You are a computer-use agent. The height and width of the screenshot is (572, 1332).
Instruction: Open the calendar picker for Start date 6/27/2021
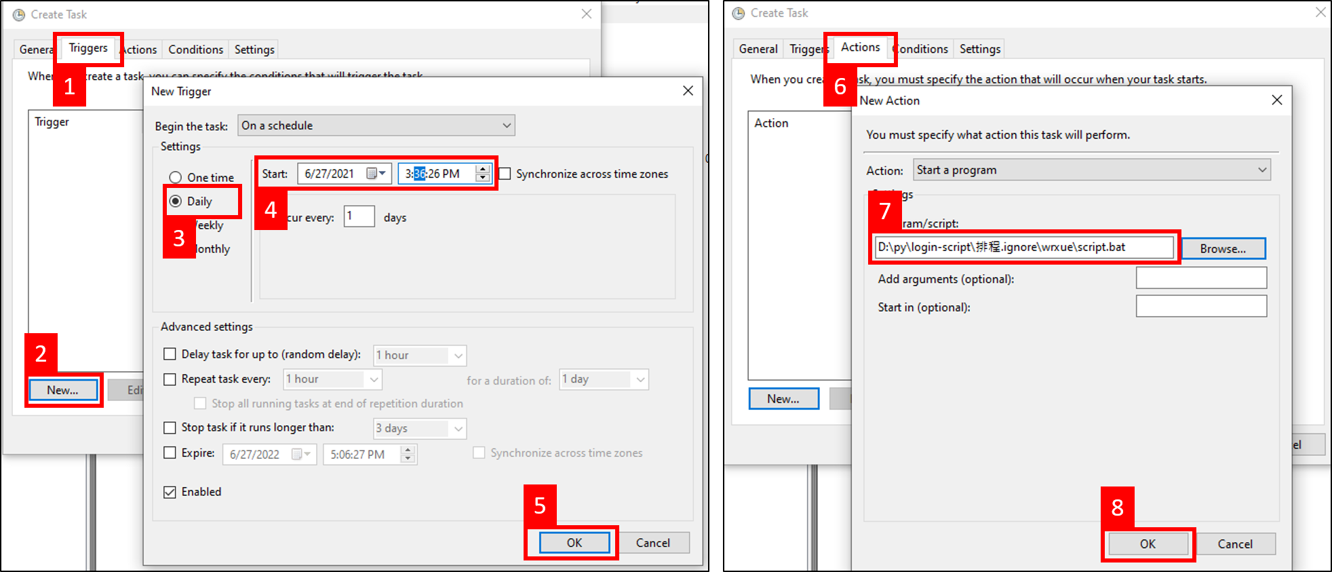tap(376, 174)
